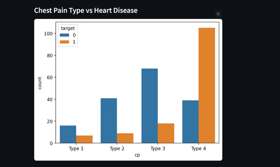Image resolution: width=280 pixels, height=167 pixels.
Task: Click the 'Chest Pain Type vs Heart Disease' heading
Action: pyautogui.click(x=86, y=11)
